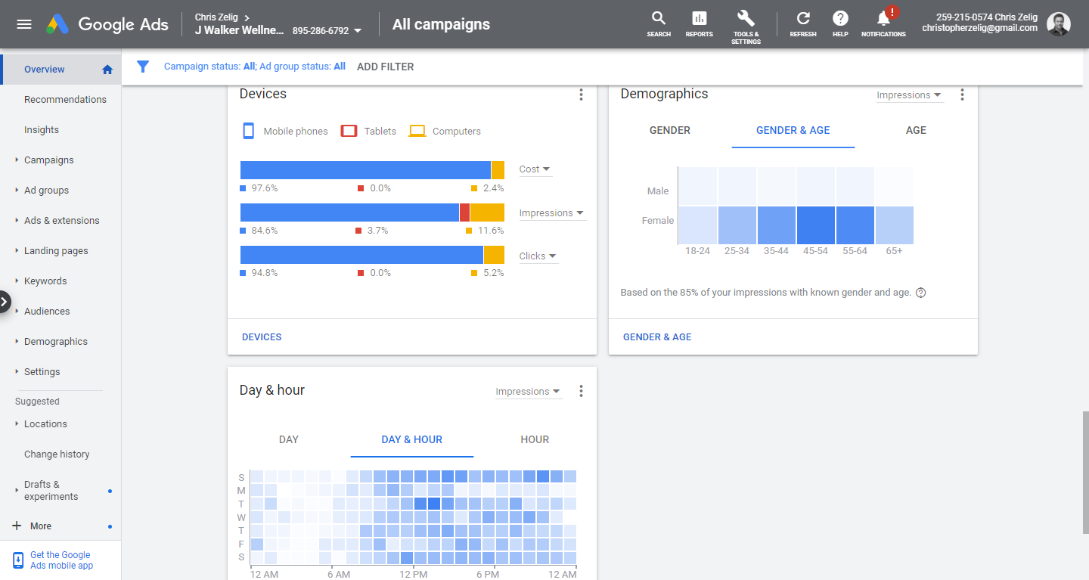This screenshot has width=1089, height=580.
Task: Open Tools & Settings wrench icon
Action: pos(746,18)
